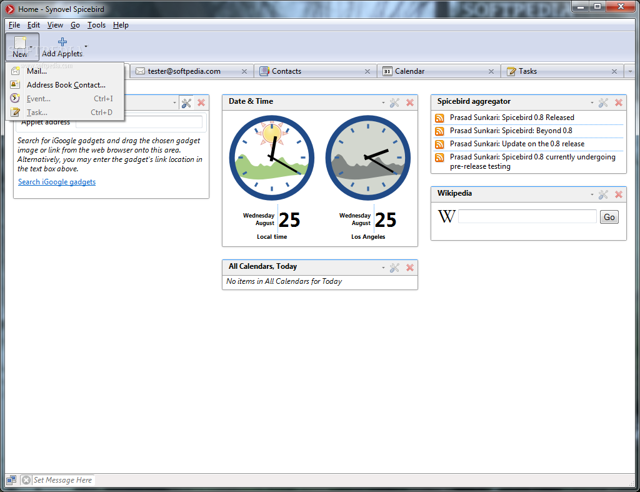This screenshot has width=640, height=492.
Task: Collapse the Spicebird aggregator applet arrow
Action: pyautogui.click(x=592, y=103)
